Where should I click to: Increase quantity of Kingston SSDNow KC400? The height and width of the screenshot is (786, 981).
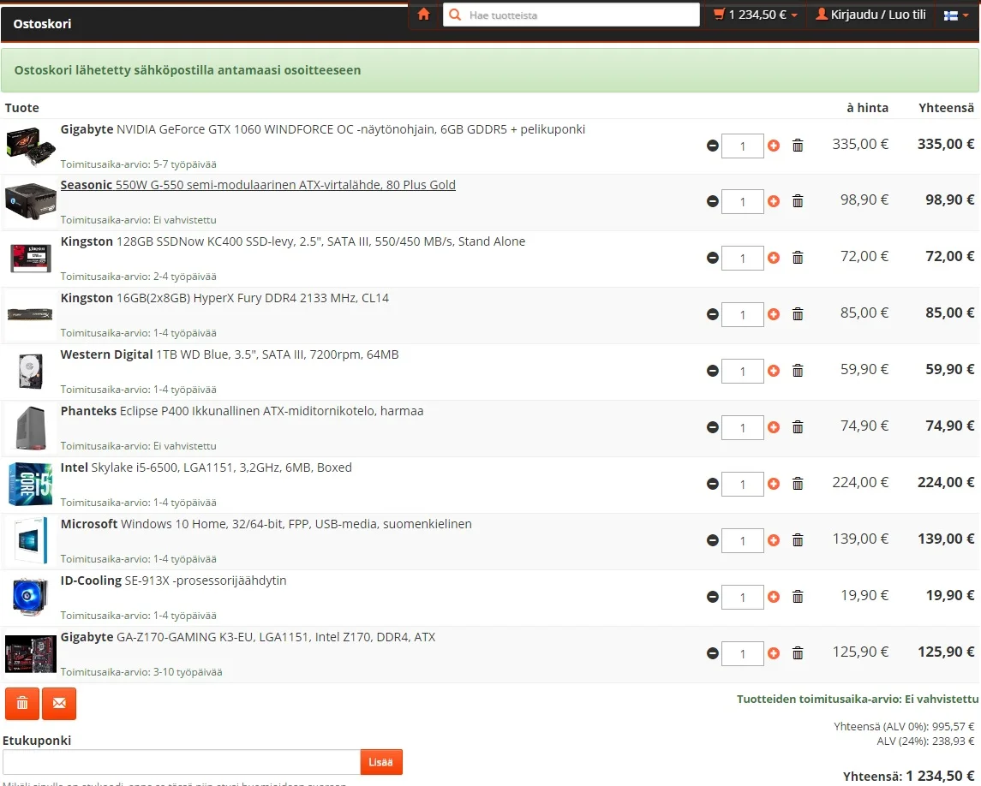(x=774, y=258)
